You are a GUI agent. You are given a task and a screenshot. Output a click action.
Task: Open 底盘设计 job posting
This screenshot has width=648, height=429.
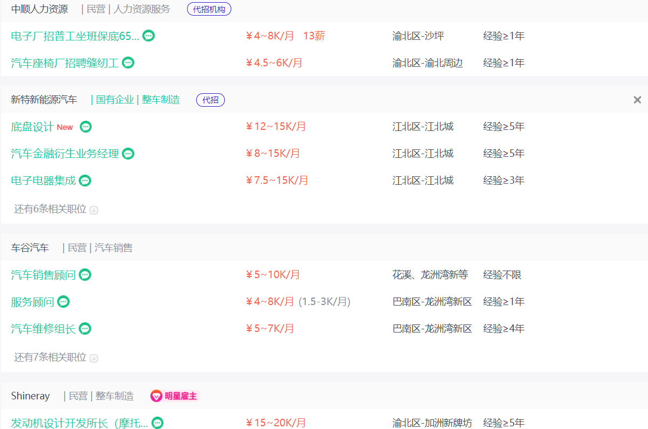click(x=32, y=127)
